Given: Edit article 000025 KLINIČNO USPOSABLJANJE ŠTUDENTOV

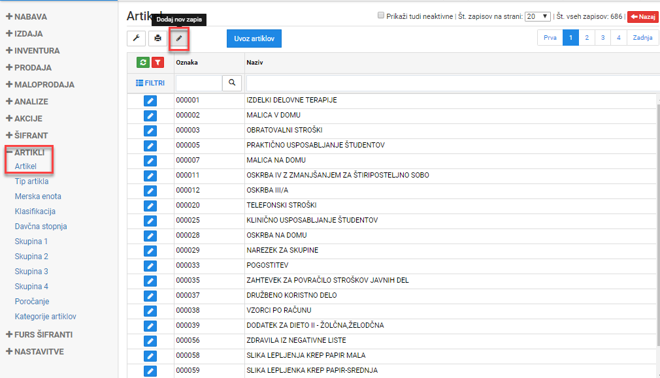Looking at the screenshot, I should pyautogui.click(x=150, y=221).
